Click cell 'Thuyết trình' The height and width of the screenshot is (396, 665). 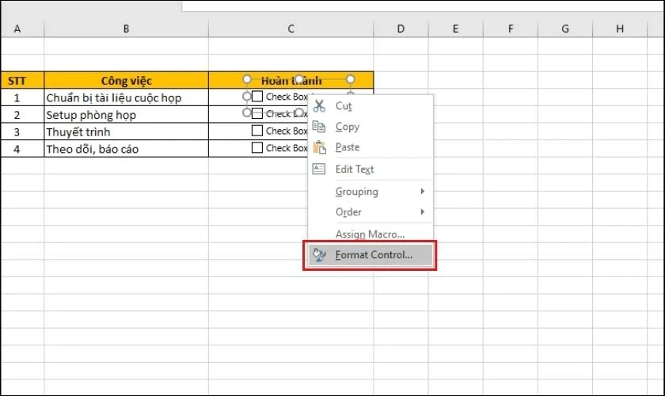[126, 131]
